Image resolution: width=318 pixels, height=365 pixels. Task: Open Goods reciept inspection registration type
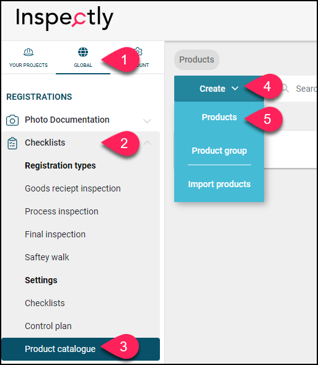pyautogui.click(x=73, y=188)
